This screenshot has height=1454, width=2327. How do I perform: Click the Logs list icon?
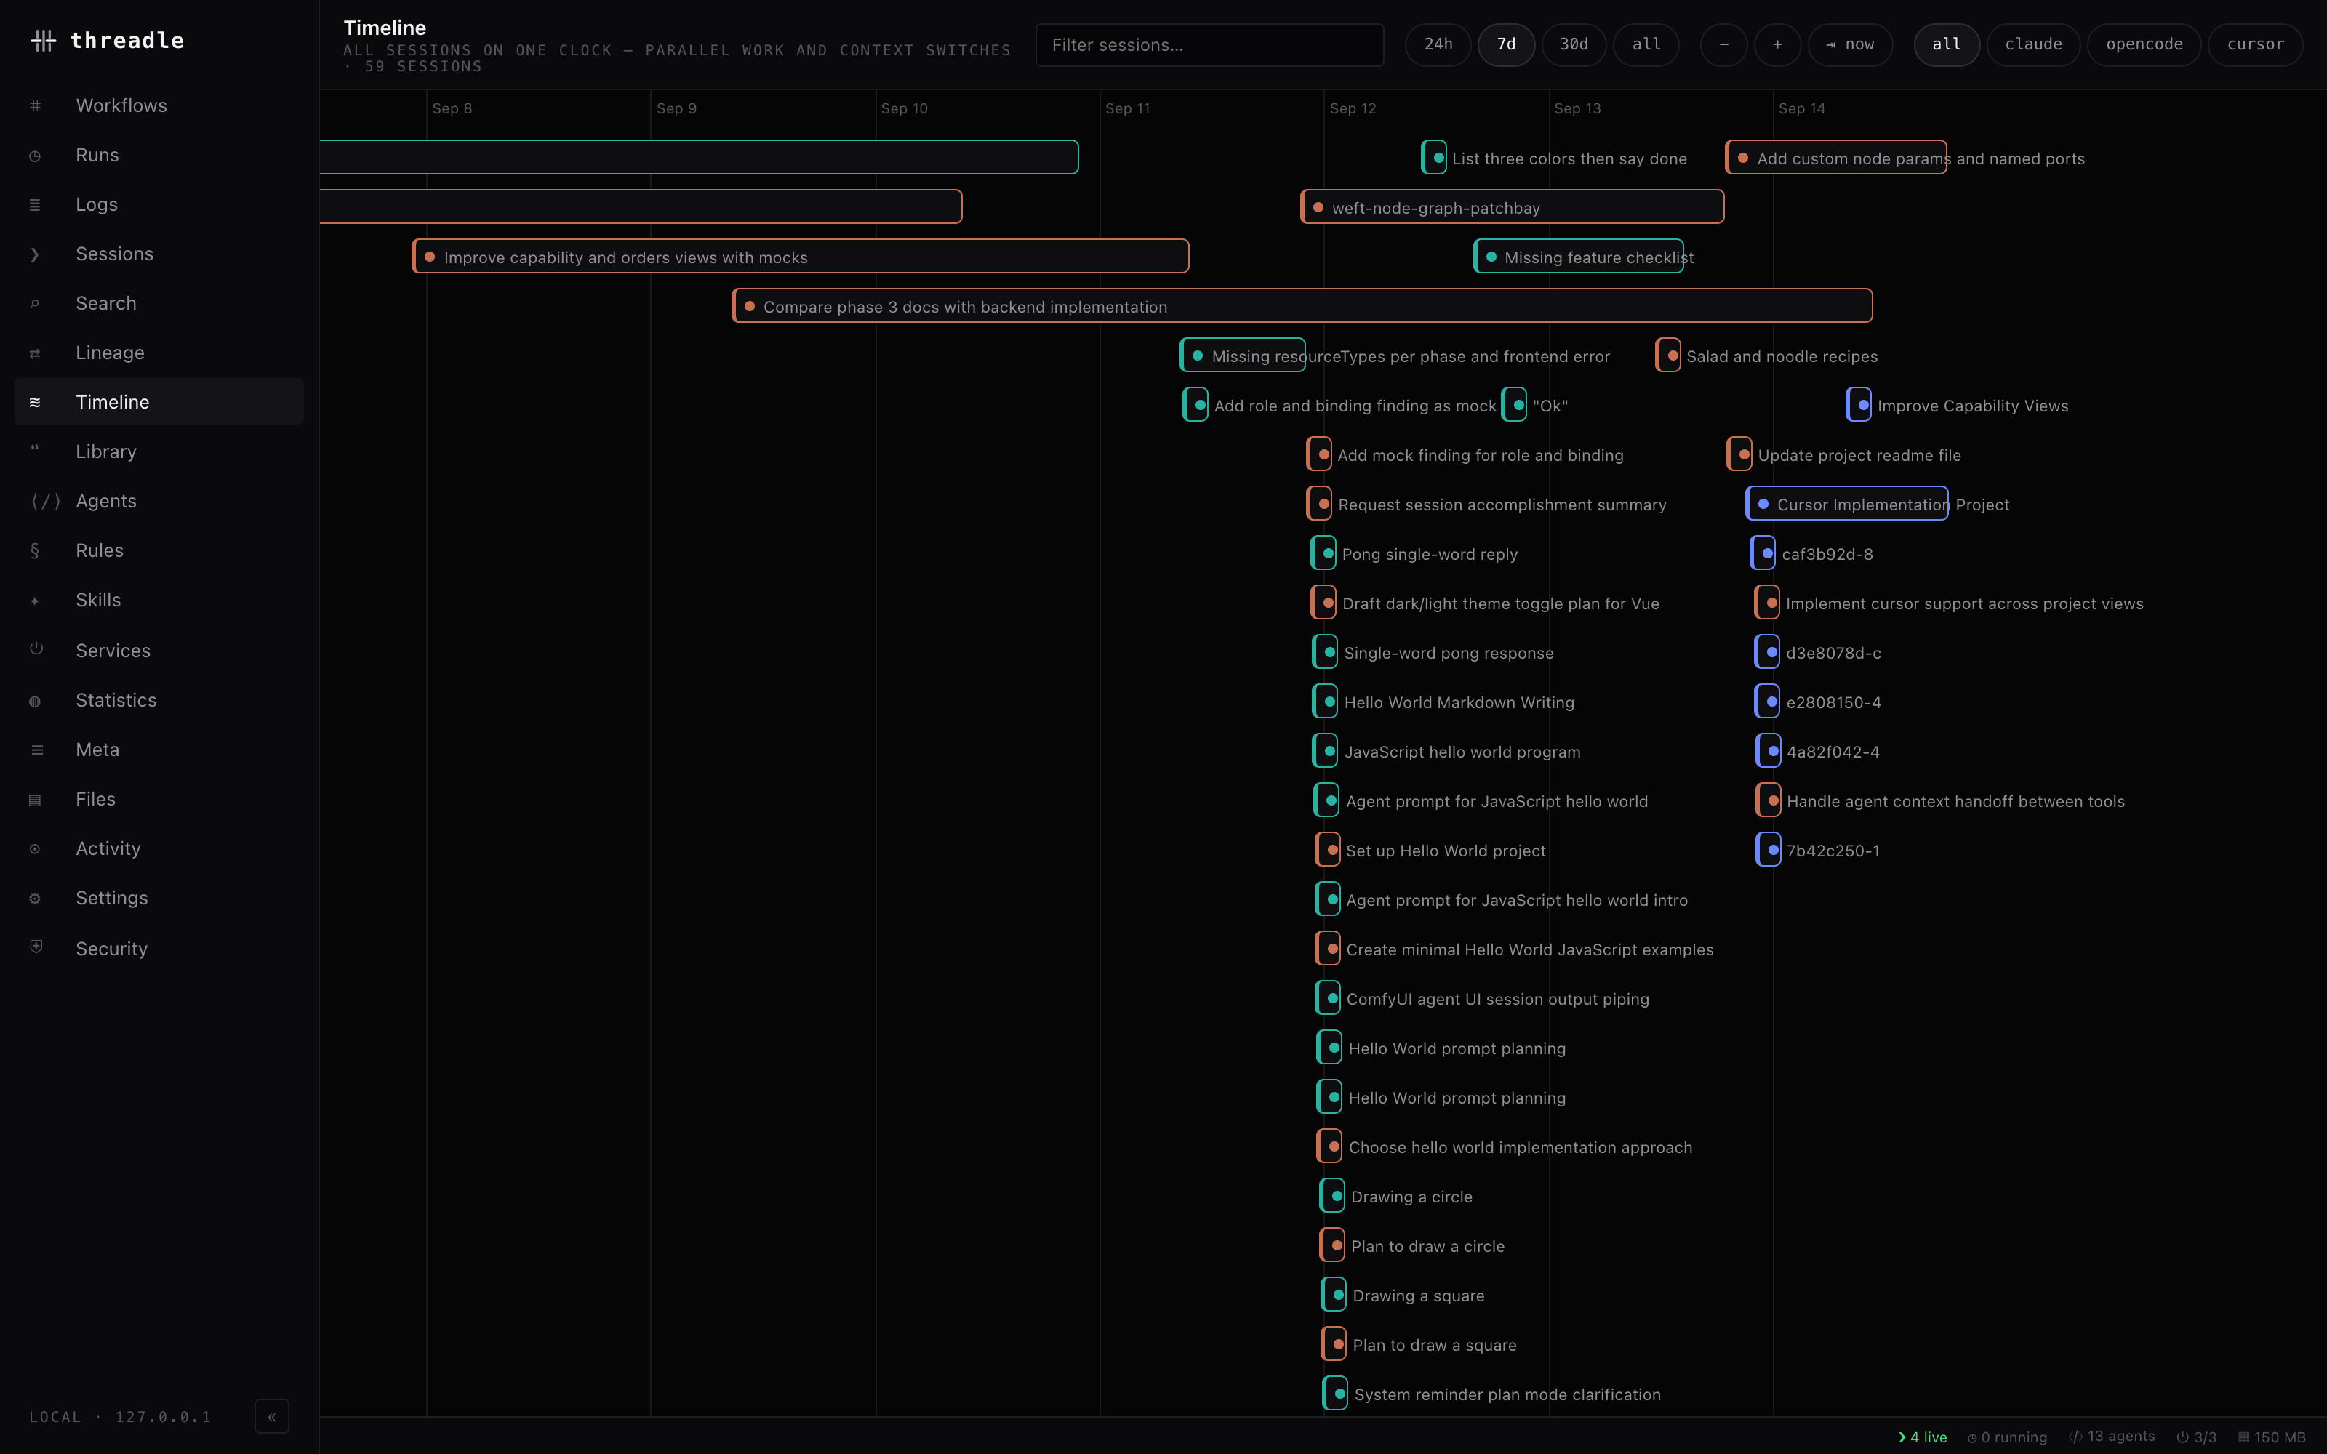tap(36, 205)
